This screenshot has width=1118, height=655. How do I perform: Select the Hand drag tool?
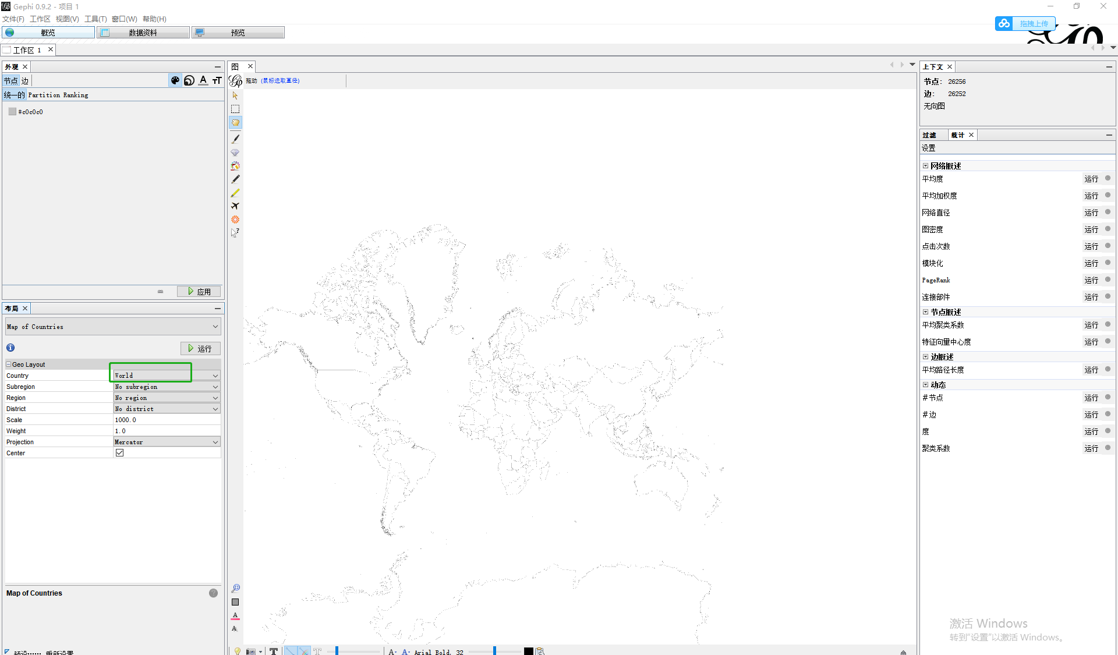click(x=235, y=122)
